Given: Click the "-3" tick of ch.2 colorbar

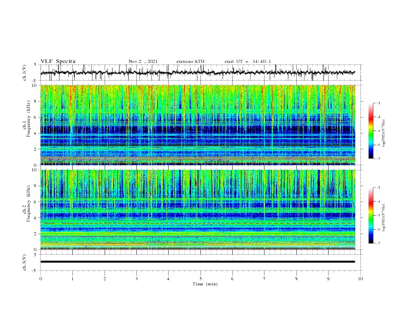Looking at the screenshot, I should (x=378, y=188).
